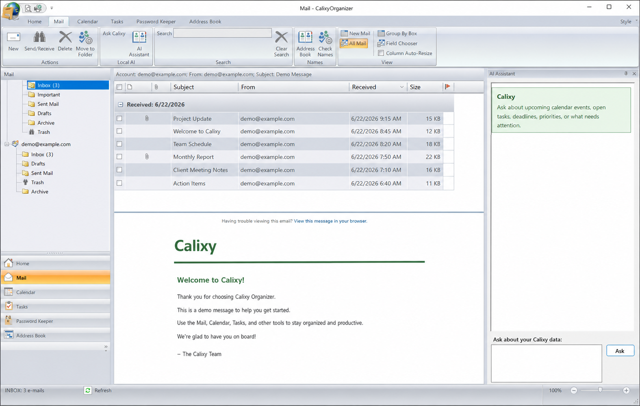Click the print preview quick access icon

[x=28, y=8]
